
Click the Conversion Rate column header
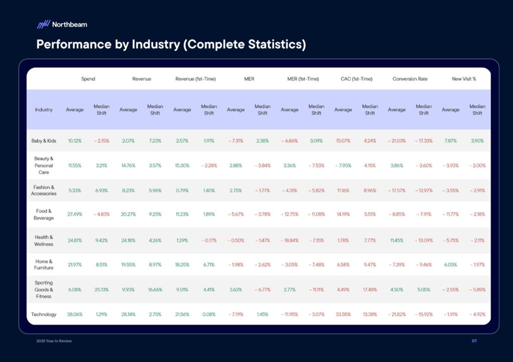(410, 78)
